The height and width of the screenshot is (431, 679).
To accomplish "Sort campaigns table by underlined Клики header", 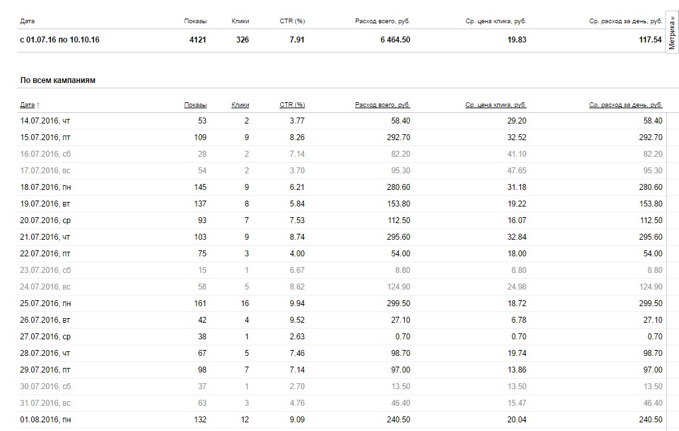I will (240, 105).
